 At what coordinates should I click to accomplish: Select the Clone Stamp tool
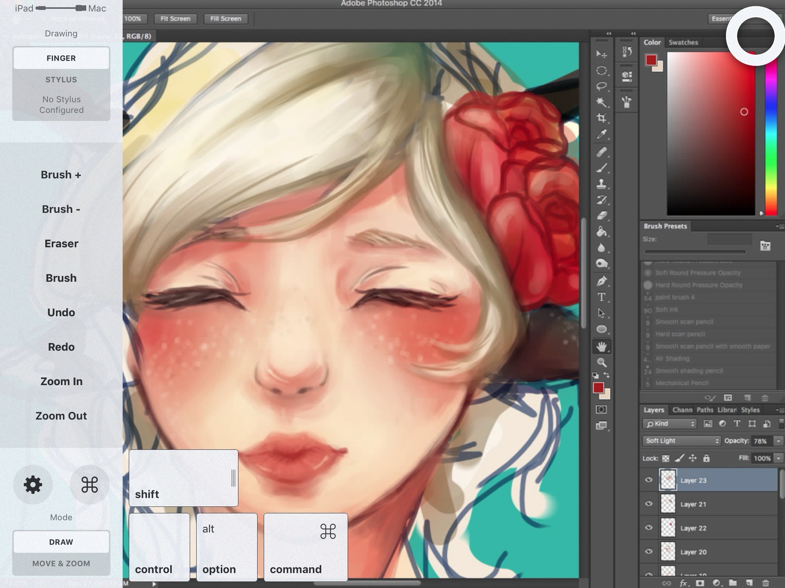coord(601,184)
